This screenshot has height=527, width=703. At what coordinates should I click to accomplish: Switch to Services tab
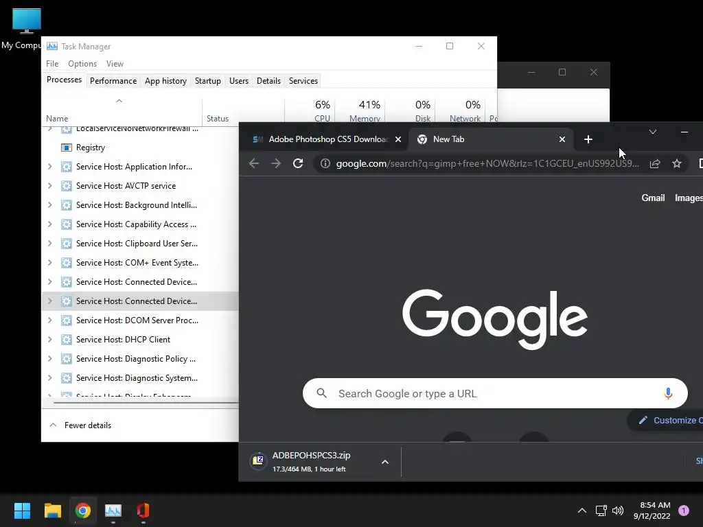tap(303, 81)
